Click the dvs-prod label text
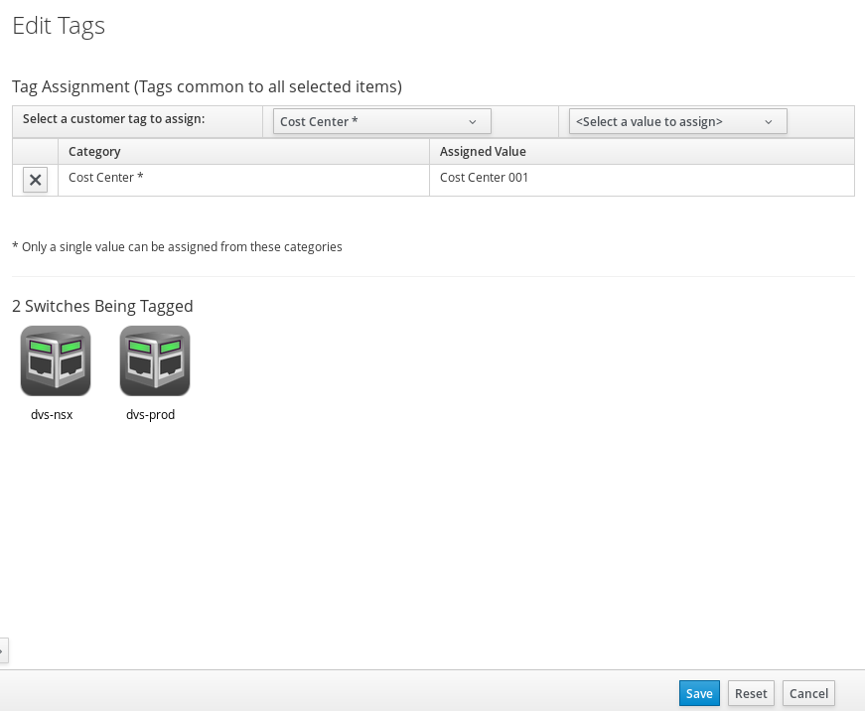This screenshot has height=711, width=865. [x=151, y=414]
